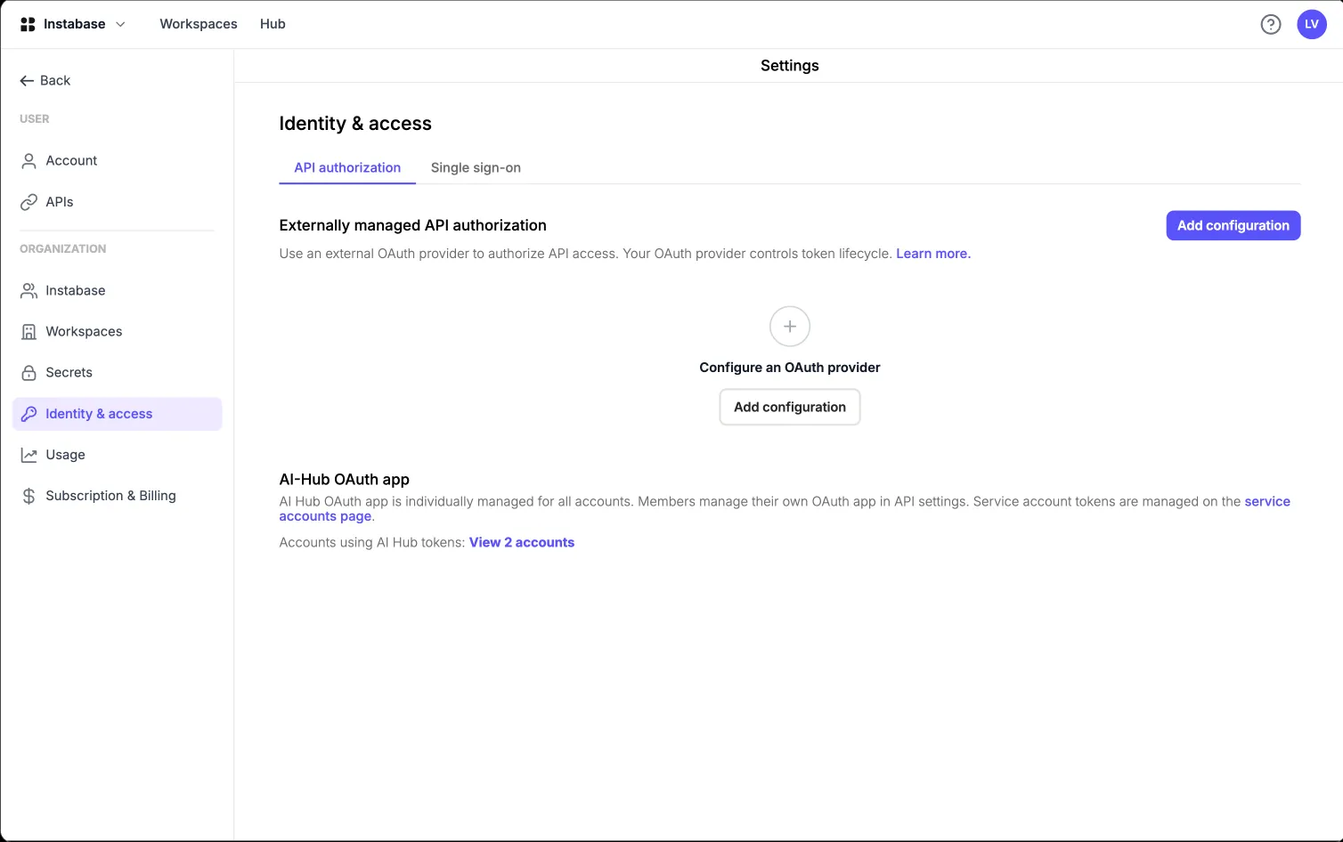Open the LV user avatar menu

(1312, 24)
